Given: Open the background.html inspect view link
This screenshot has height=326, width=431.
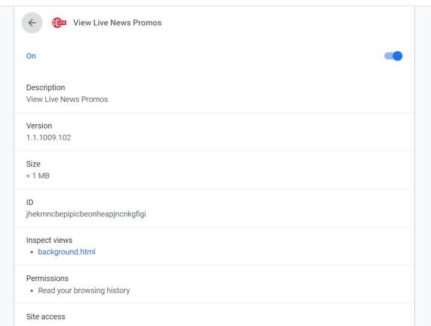Looking at the screenshot, I should tap(66, 252).
